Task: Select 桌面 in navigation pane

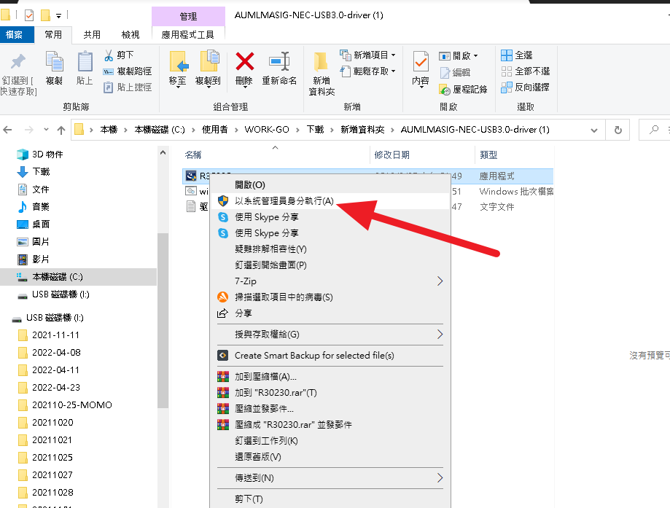Action: (x=41, y=224)
